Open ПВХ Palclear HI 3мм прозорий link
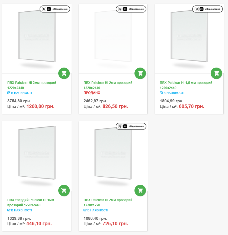The width and height of the screenshot is (228, 235). click(32, 83)
